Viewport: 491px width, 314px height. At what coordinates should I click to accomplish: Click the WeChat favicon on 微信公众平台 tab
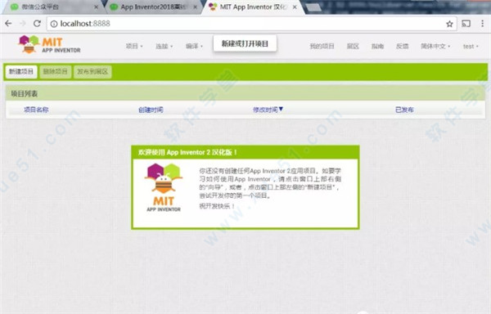tap(15, 7)
